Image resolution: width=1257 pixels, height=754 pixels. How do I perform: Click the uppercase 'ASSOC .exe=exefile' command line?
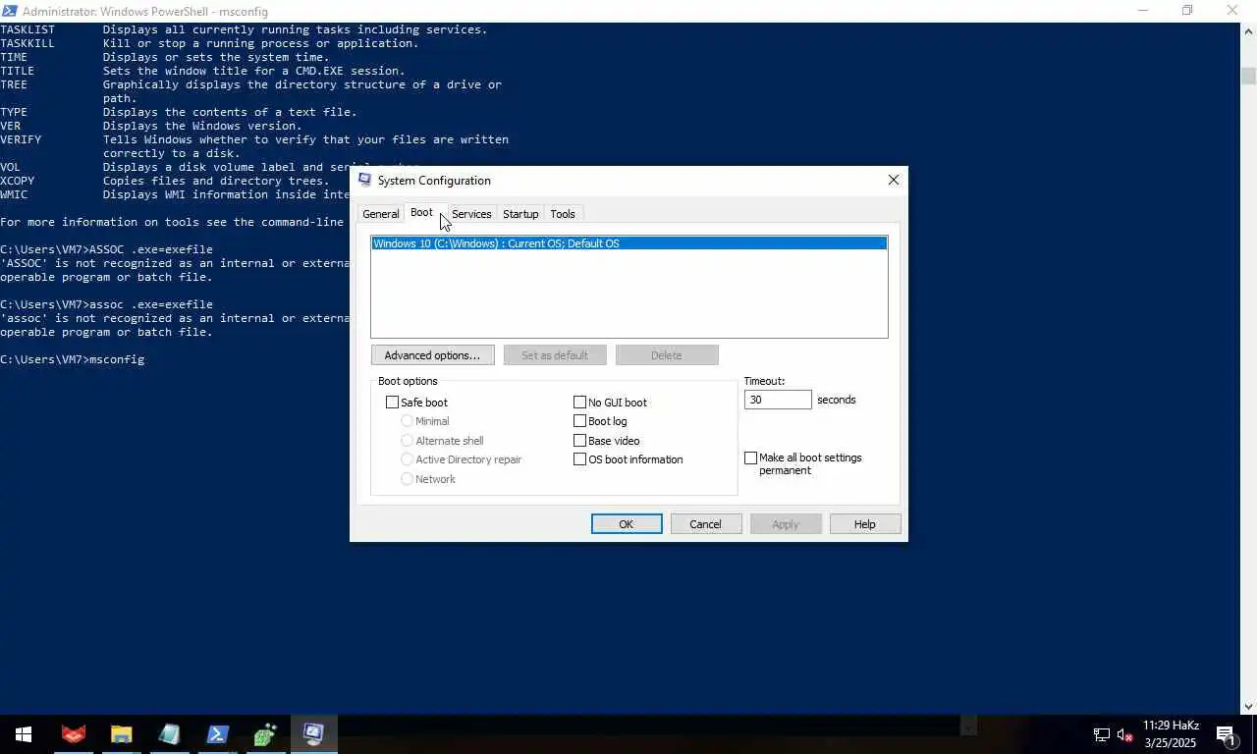tap(106, 249)
